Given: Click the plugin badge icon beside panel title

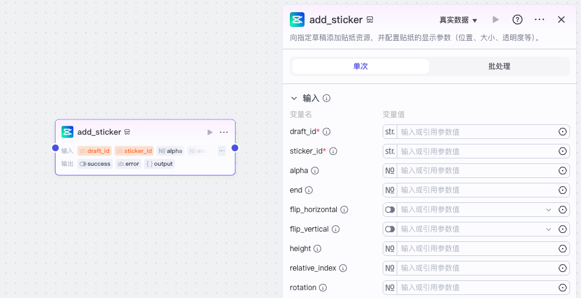Looking at the screenshot, I should [x=370, y=20].
